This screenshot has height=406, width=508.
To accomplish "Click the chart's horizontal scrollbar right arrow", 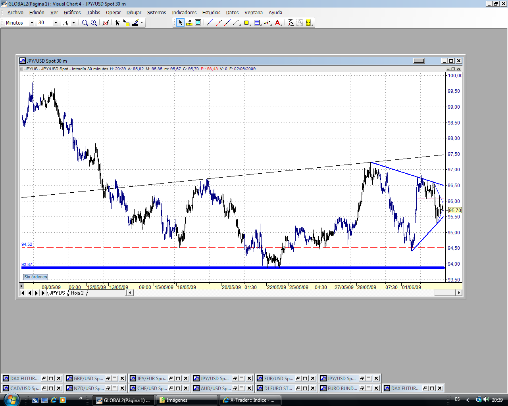I will pos(459,293).
